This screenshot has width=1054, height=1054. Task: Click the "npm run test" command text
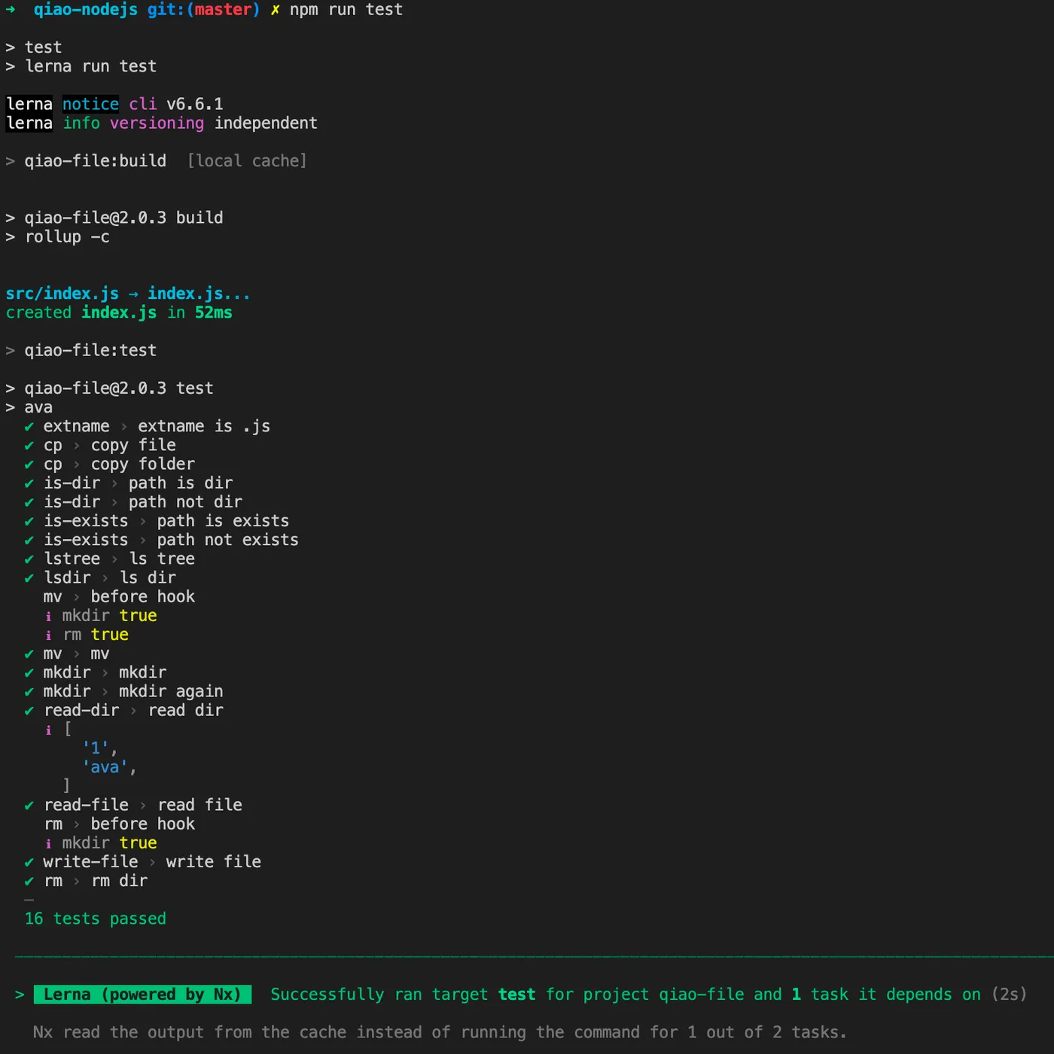tap(346, 10)
